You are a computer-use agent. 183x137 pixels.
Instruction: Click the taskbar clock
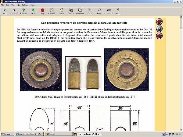tap(178, 134)
